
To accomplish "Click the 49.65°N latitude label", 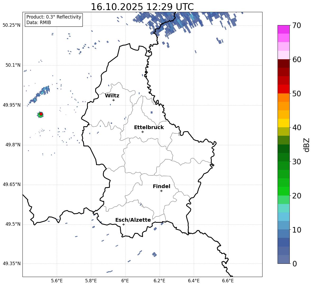I will pyautogui.click(x=11, y=184).
